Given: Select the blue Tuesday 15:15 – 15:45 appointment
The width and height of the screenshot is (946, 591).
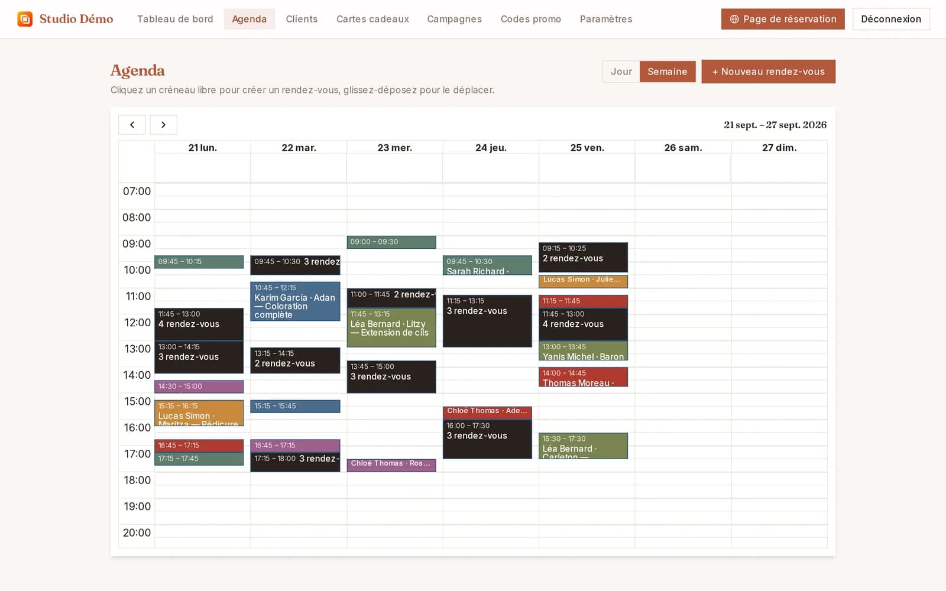Looking at the screenshot, I should (295, 407).
